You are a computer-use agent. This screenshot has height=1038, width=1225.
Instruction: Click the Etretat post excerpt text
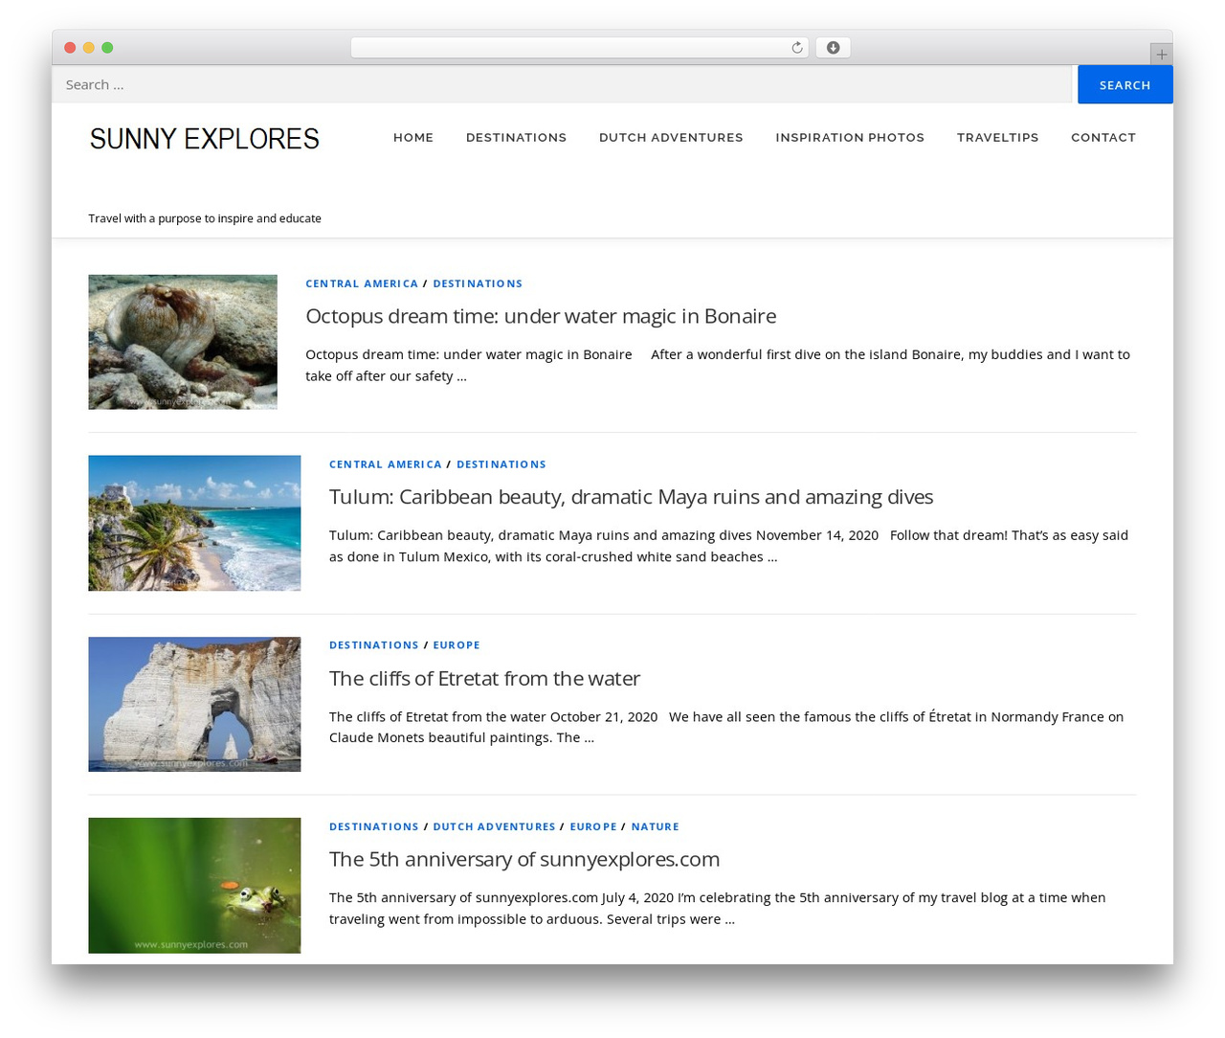(726, 727)
